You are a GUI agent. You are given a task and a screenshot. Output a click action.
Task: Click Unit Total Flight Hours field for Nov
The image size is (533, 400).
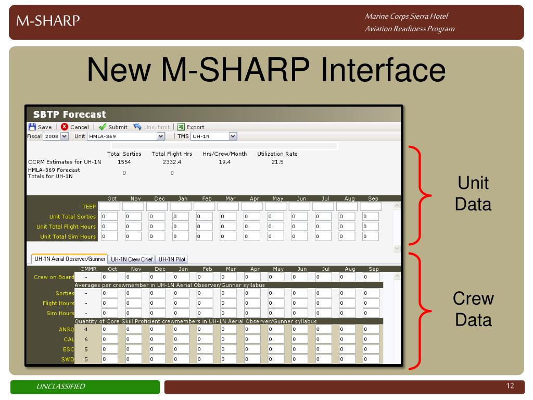133,226
